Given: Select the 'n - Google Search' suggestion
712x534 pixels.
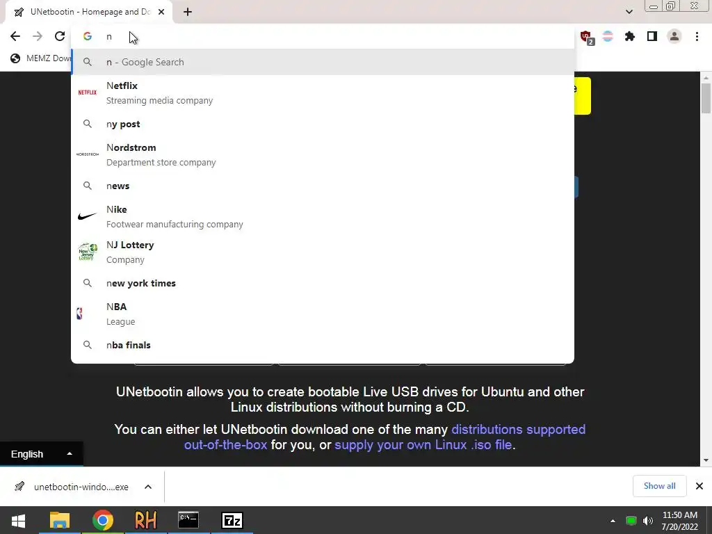Looking at the screenshot, I should [323, 62].
